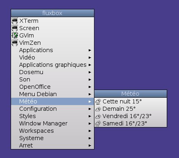Viewport: 179px width, 158px height.
Task: Click the Météo submenu title bar
Action: click(x=130, y=94)
